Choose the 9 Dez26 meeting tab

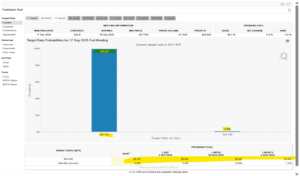170,18
